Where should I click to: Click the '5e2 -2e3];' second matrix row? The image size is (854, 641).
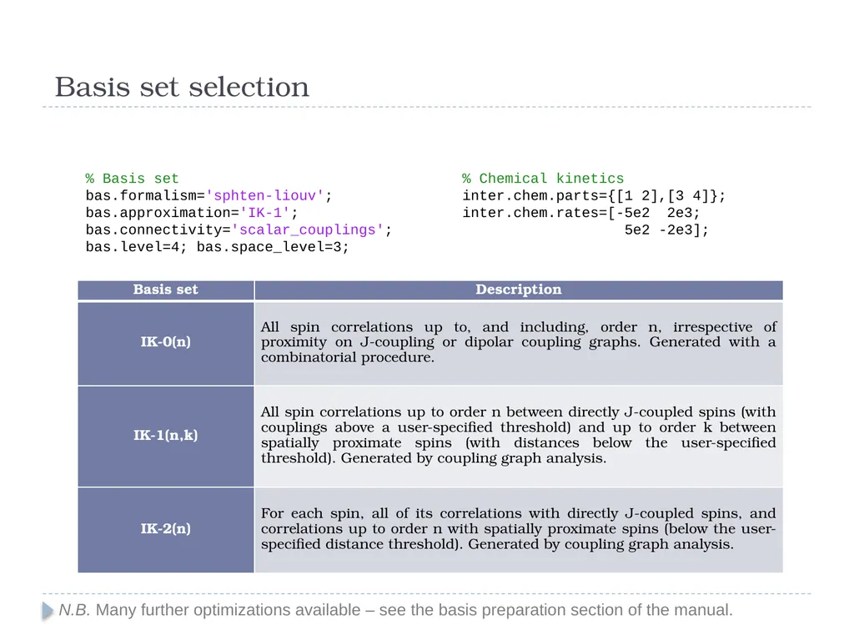click(x=666, y=230)
